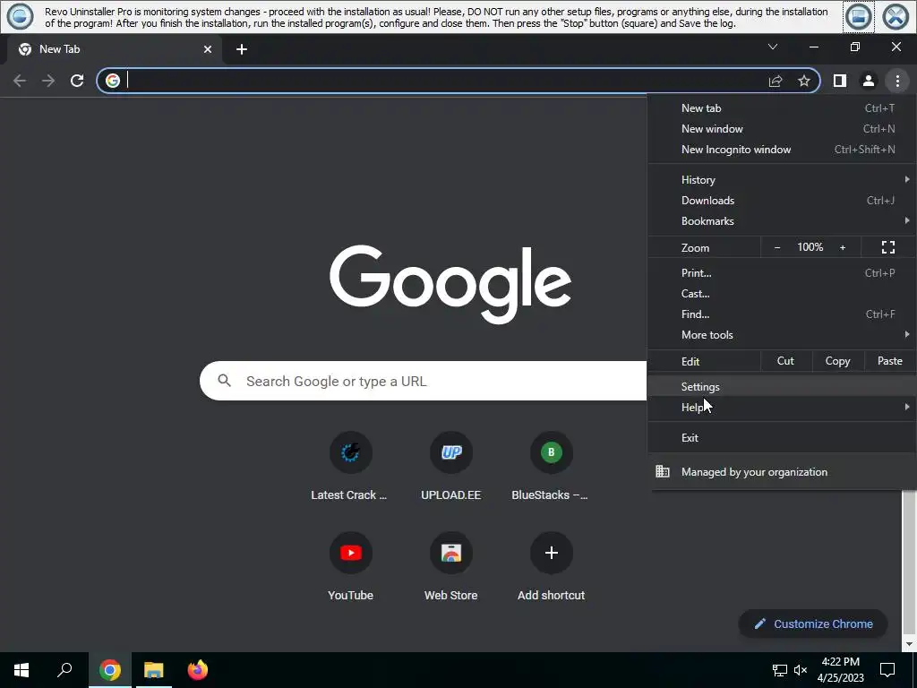Open the Web Store shortcut
Viewport: 917px width, 688px height.
(451, 567)
